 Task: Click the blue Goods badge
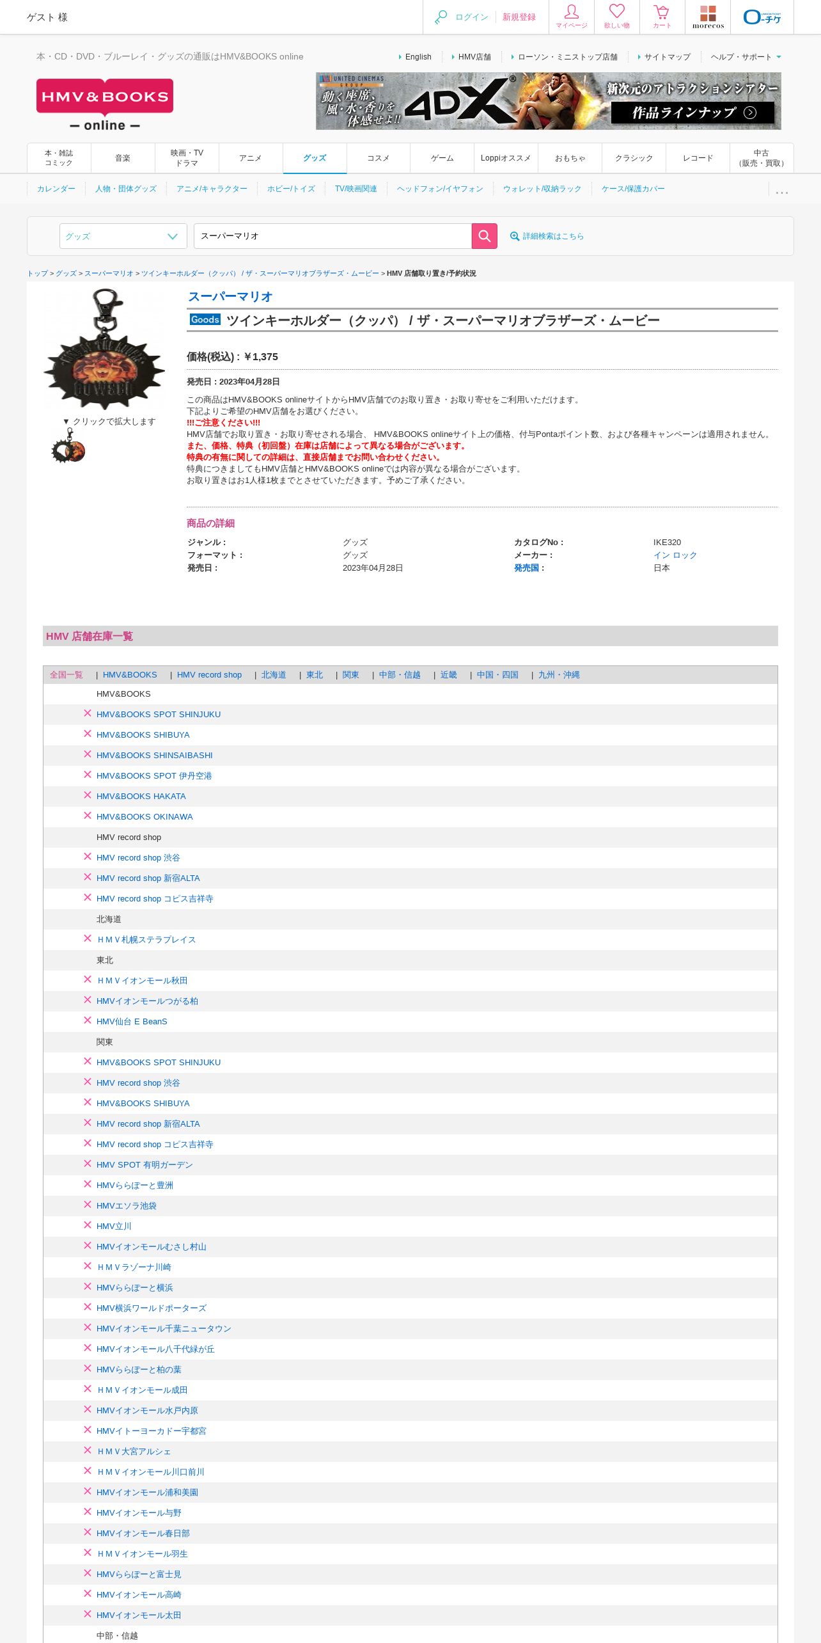(205, 319)
